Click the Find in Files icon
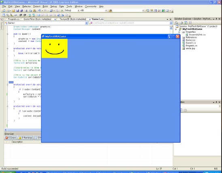This screenshot has height=173, width=222. [x=111, y=11]
